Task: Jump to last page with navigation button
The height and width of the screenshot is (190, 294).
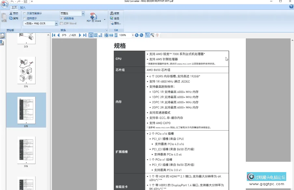Action: pyautogui.click(x=84, y=35)
